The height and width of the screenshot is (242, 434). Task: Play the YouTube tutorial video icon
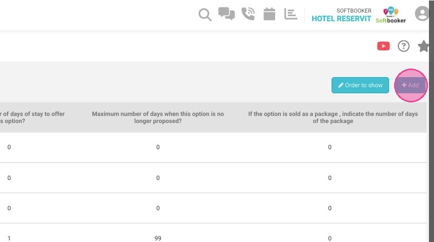[x=384, y=46]
